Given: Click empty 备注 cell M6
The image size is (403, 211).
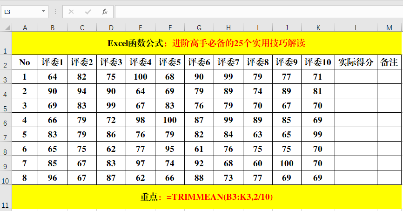Looking at the screenshot, I should (x=389, y=120).
